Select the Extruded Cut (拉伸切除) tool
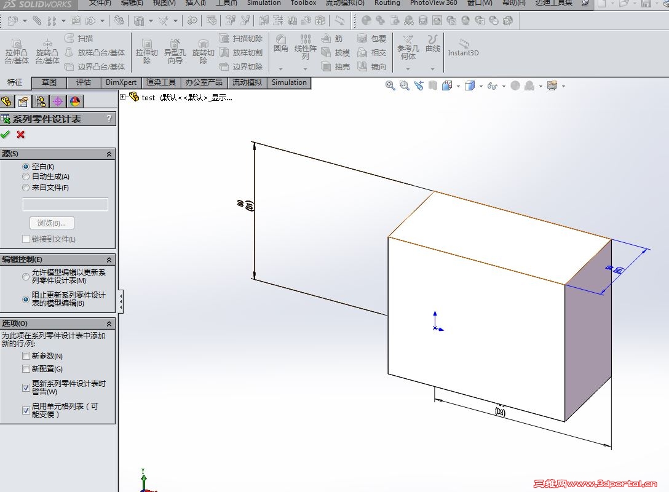Viewport: 669px width, 492px height. 147,51
